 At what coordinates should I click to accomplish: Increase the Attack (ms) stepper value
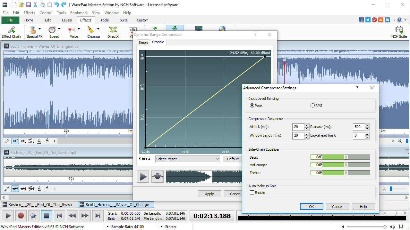307,125
